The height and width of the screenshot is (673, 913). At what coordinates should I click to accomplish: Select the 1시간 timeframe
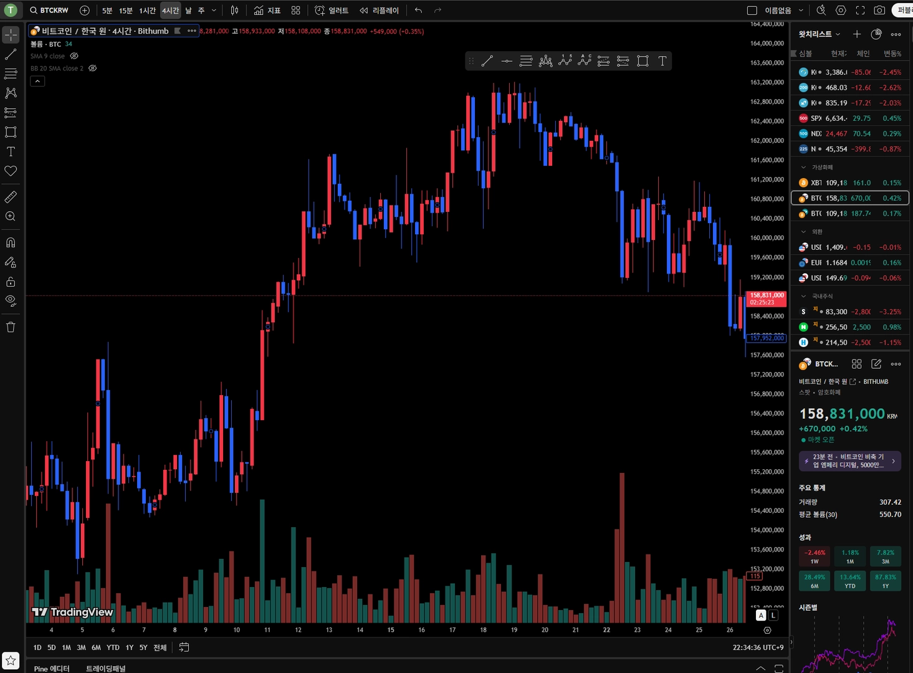coord(147,11)
